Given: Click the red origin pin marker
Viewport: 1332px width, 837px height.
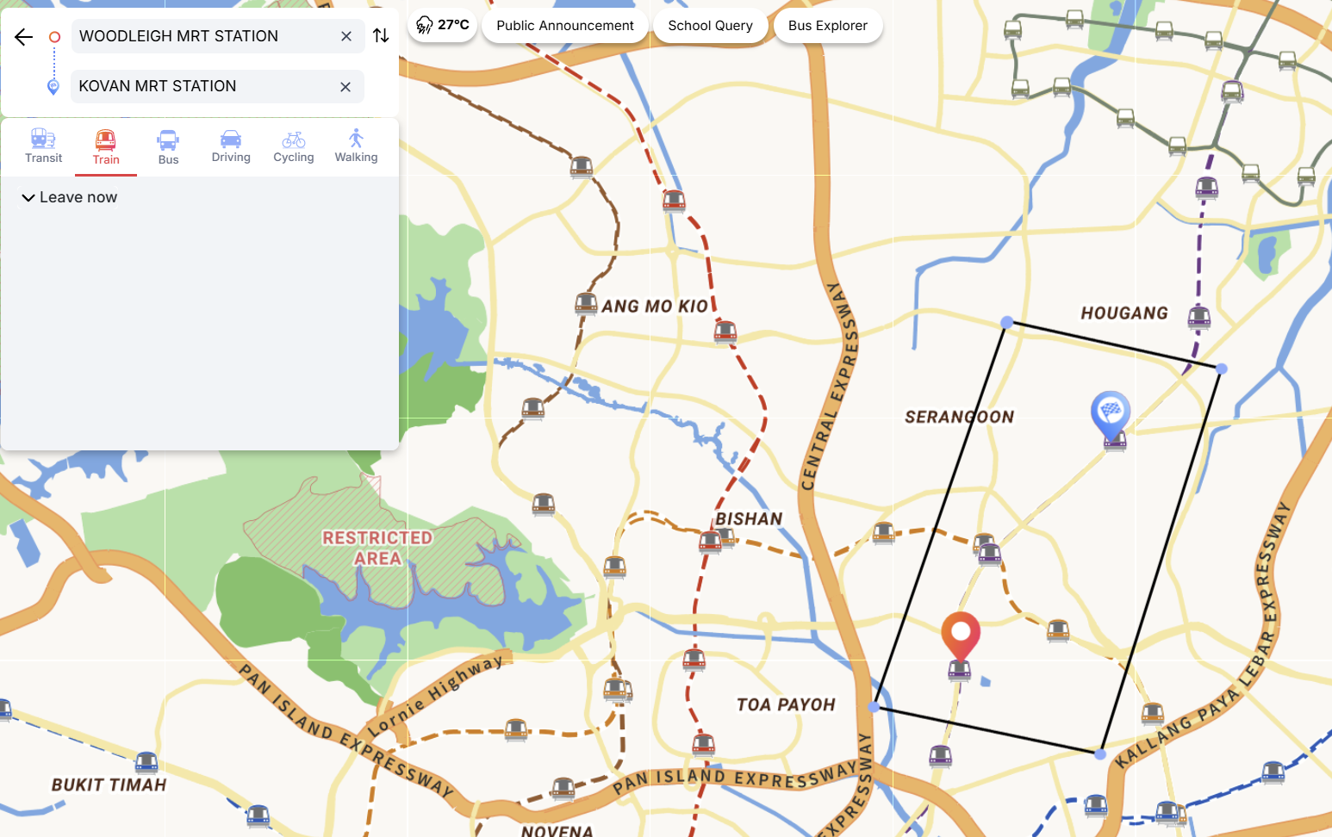Looking at the screenshot, I should click(x=961, y=637).
